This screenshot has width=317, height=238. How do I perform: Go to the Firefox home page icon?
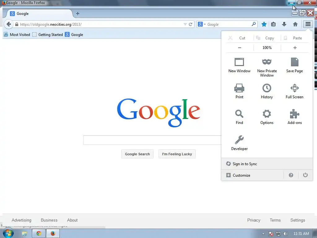click(x=295, y=24)
